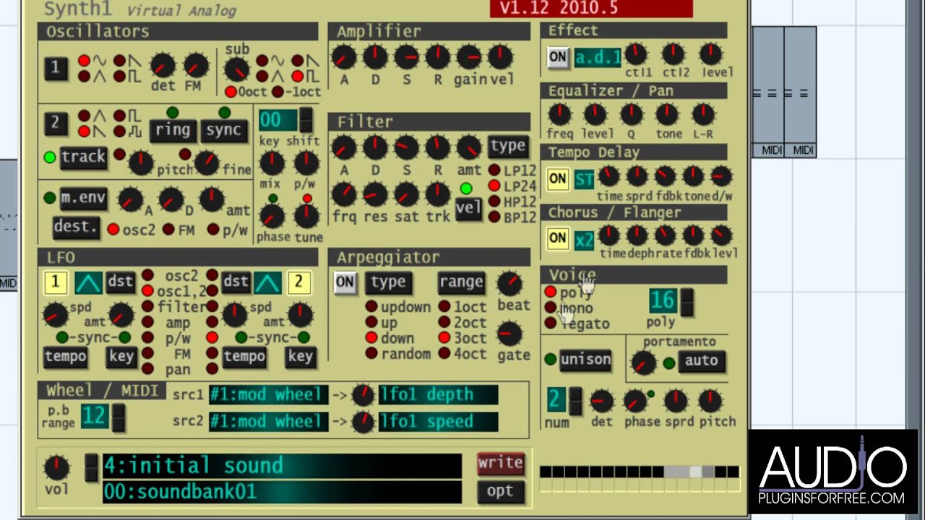
Task: Turn off the Tempo Delay ON switch
Action: (x=557, y=178)
